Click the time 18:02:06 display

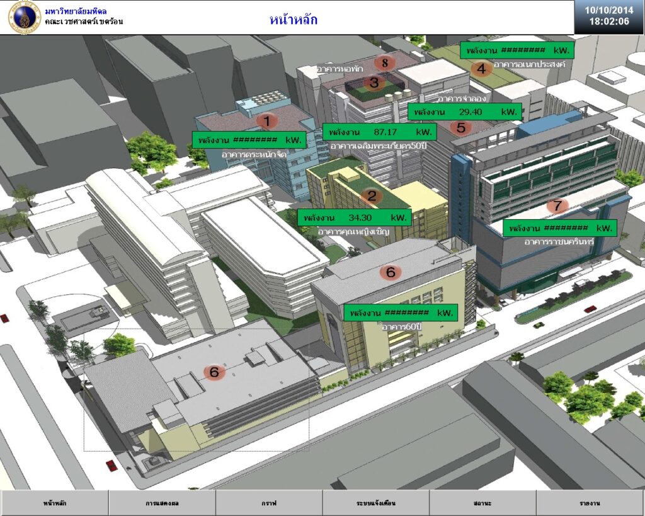609,21
